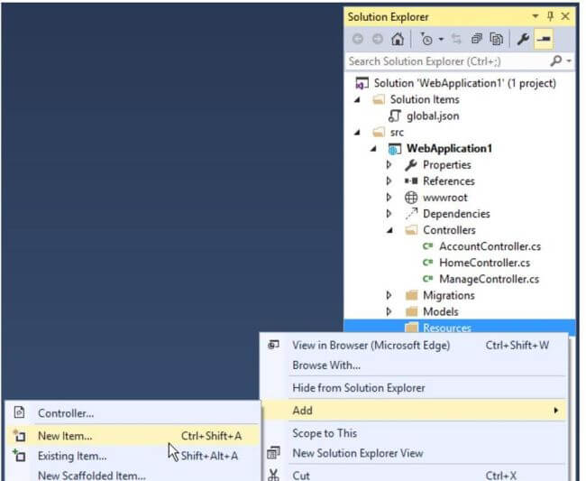Click the Forward navigation arrow in Solution Explorer toolbar

pos(378,39)
